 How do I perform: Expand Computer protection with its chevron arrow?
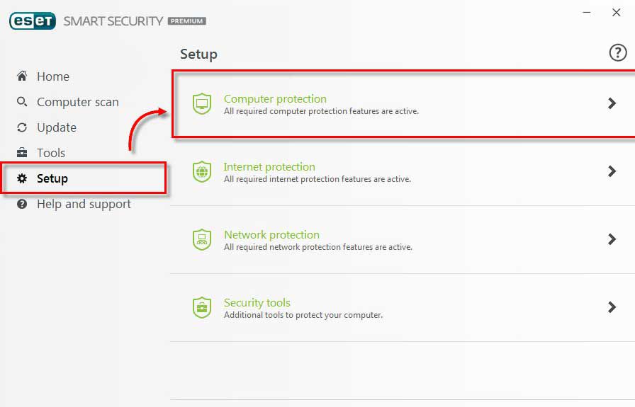point(612,103)
